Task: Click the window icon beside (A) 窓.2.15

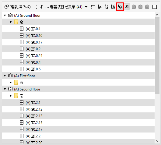Action: 22,122
